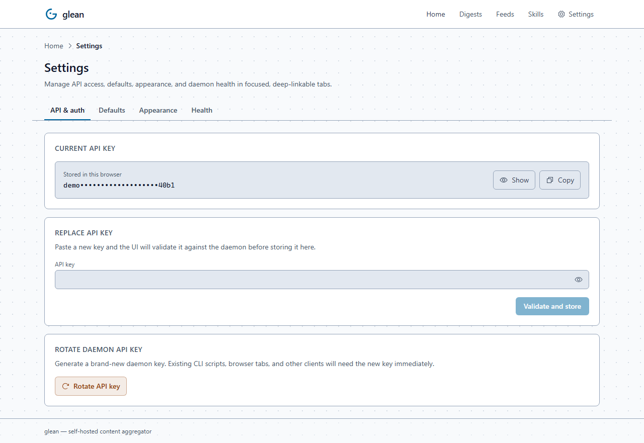
Task: Focus the API key input field
Action: [322, 280]
